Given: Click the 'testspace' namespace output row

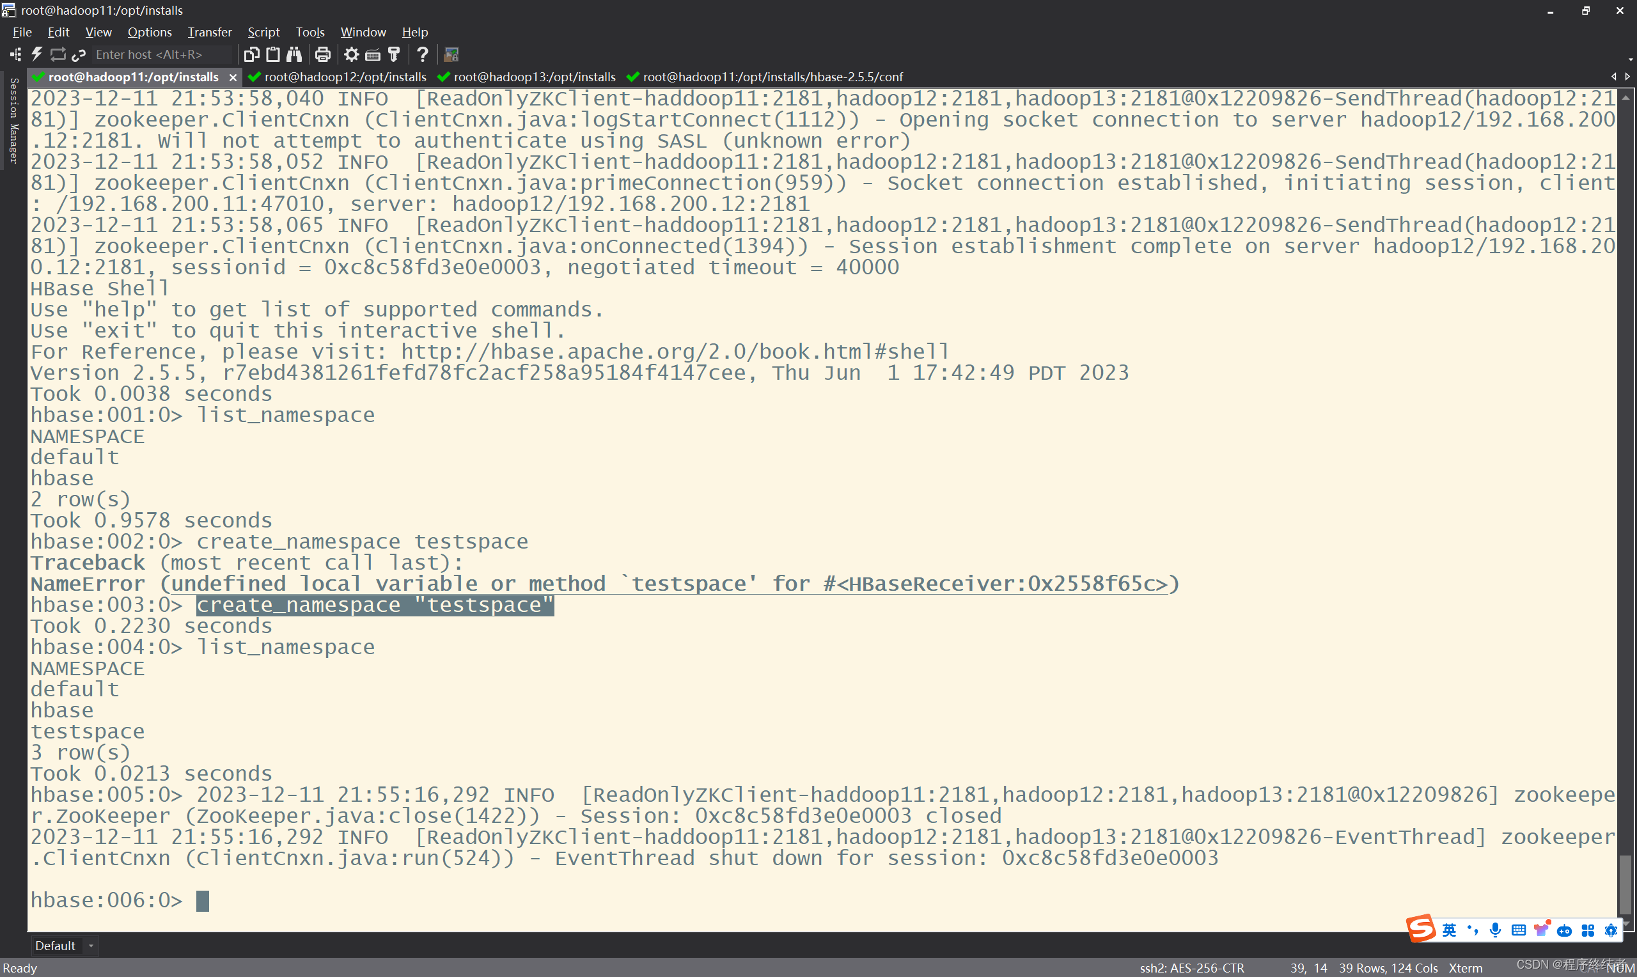Looking at the screenshot, I should click(88, 731).
